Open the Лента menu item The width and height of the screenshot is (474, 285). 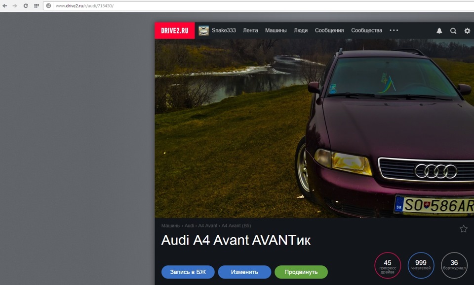pyautogui.click(x=251, y=31)
